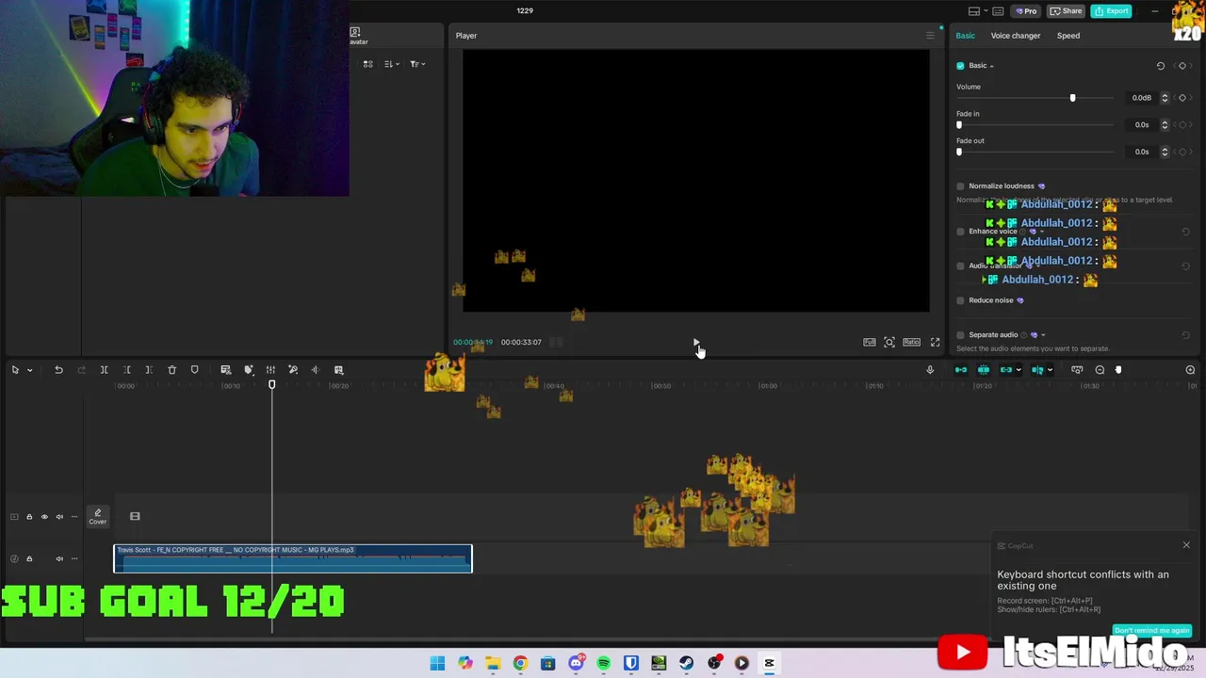
Task: Adjust the Volume slider handle
Action: click(1072, 98)
